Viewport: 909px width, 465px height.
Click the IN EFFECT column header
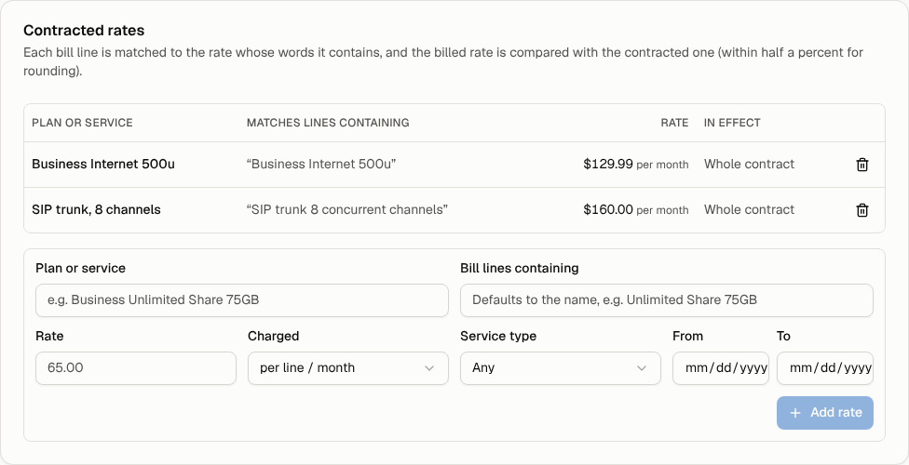pos(732,123)
